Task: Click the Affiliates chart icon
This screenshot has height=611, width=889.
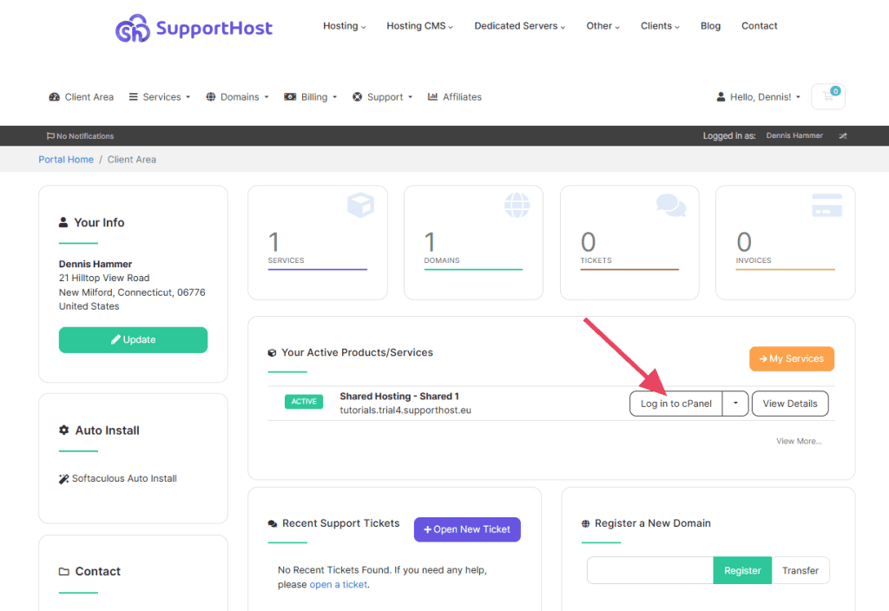Action: click(432, 97)
